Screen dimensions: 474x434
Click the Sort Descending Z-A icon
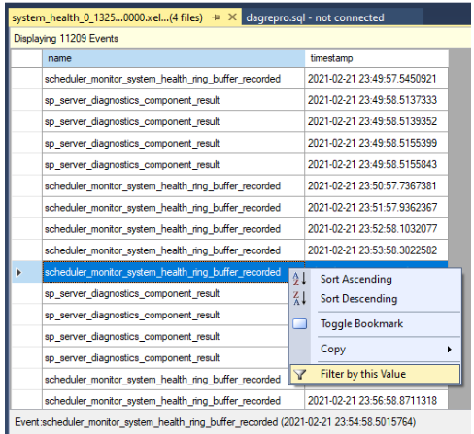tap(299, 298)
